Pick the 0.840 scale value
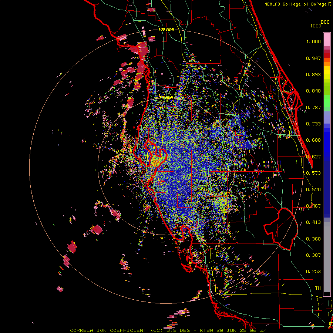Screen dimensions: 333x333 click(313, 91)
